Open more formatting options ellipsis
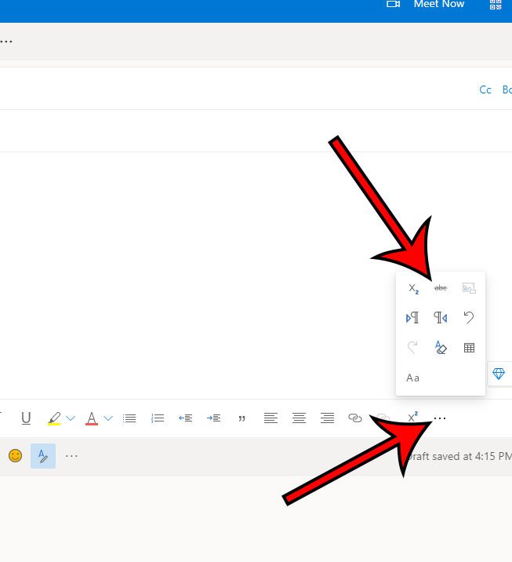Image resolution: width=512 pixels, height=562 pixels. 440,418
